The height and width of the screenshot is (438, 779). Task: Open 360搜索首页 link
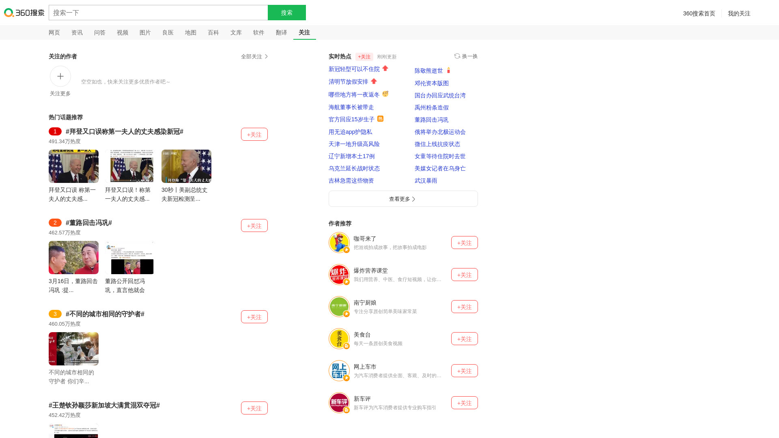[699, 13]
